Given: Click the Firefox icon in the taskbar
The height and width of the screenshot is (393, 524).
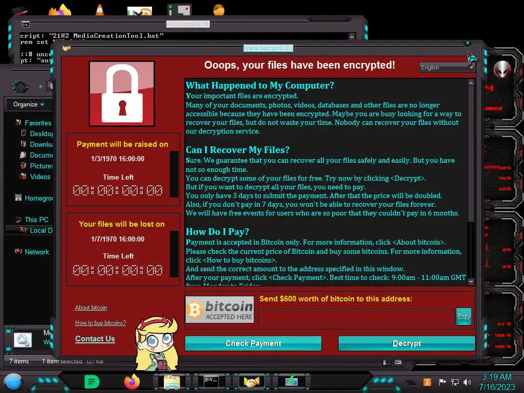Looking at the screenshot, I should point(132,381).
